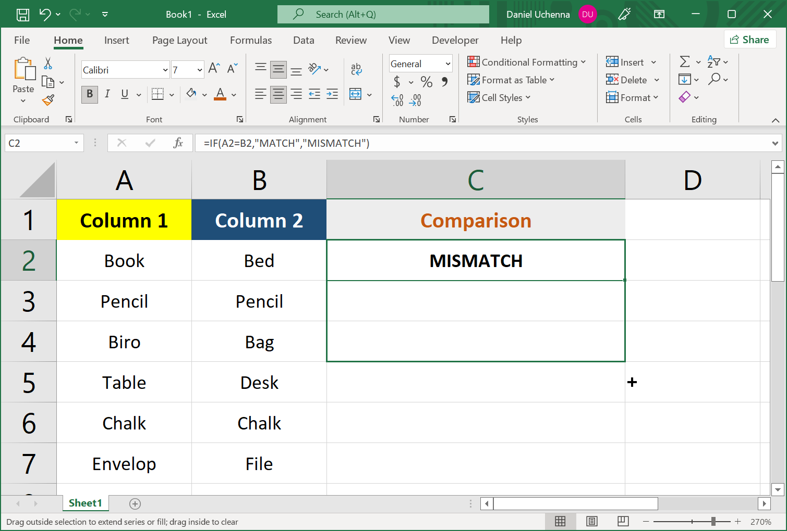Screen dimensions: 787x531
Task: Click the Percent Style icon
Action: click(426, 82)
